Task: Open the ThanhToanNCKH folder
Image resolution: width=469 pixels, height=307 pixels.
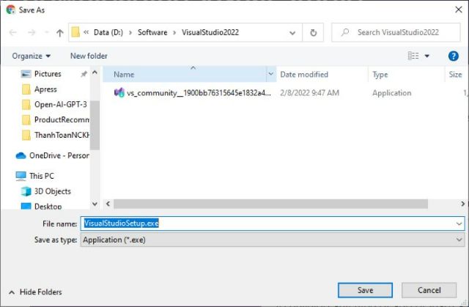Action: tap(56, 135)
